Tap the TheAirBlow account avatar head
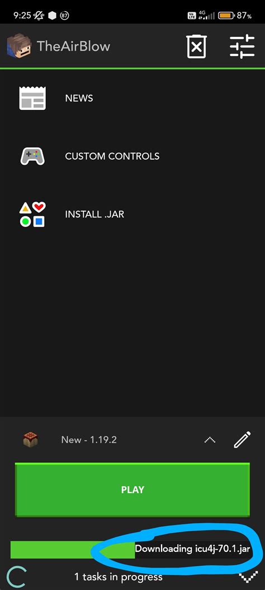 coord(19,47)
